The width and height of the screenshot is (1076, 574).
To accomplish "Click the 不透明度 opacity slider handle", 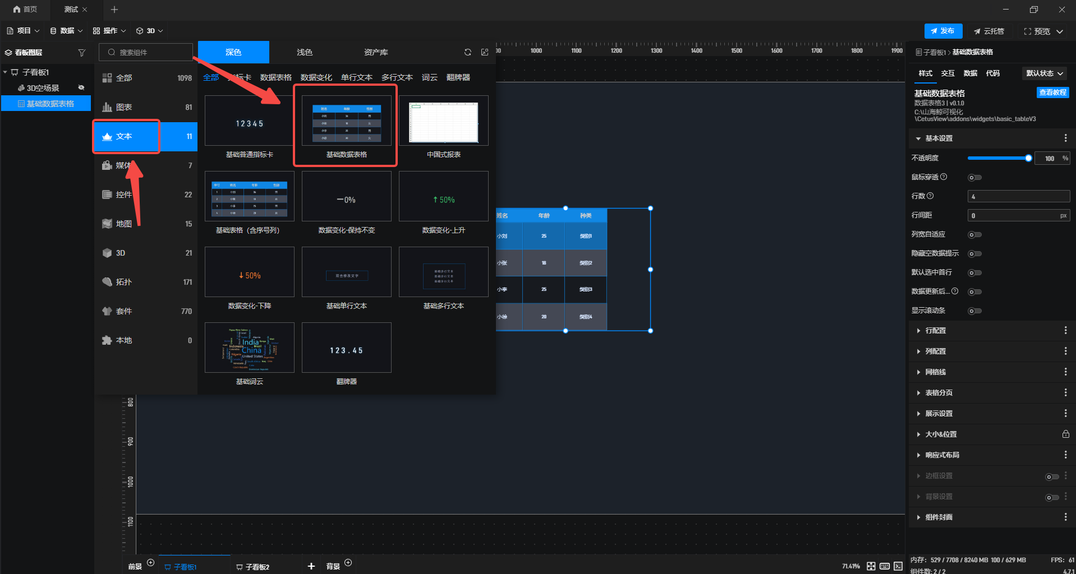I will tap(1028, 159).
